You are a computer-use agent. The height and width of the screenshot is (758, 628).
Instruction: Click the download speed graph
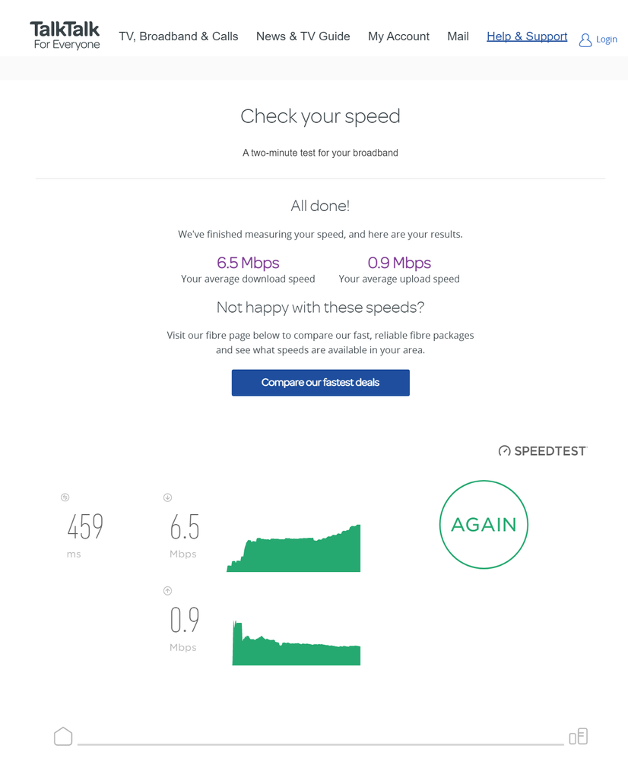pyautogui.click(x=293, y=548)
